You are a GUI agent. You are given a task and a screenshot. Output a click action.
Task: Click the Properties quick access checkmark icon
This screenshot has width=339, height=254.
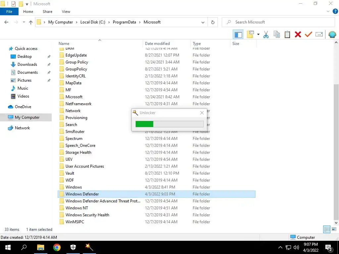point(13,4)
